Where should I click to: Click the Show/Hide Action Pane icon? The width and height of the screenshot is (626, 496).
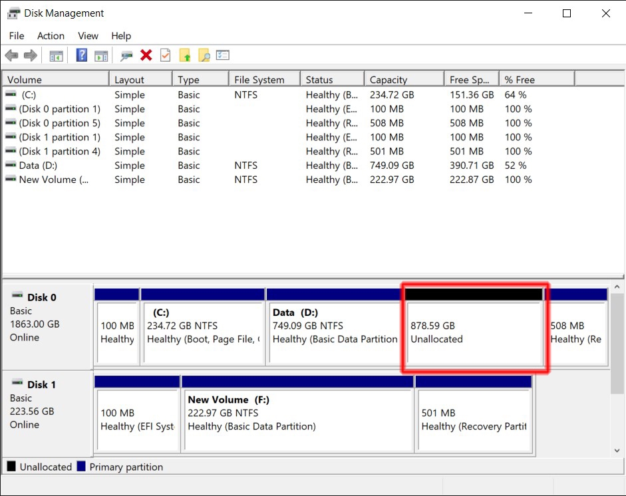101,55
